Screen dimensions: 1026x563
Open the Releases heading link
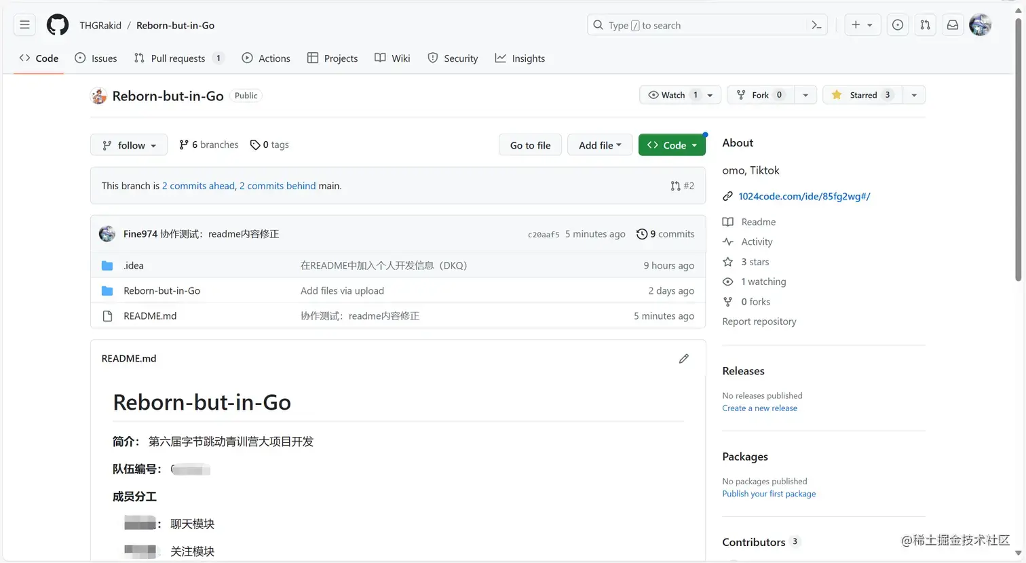tap(744, 371)
